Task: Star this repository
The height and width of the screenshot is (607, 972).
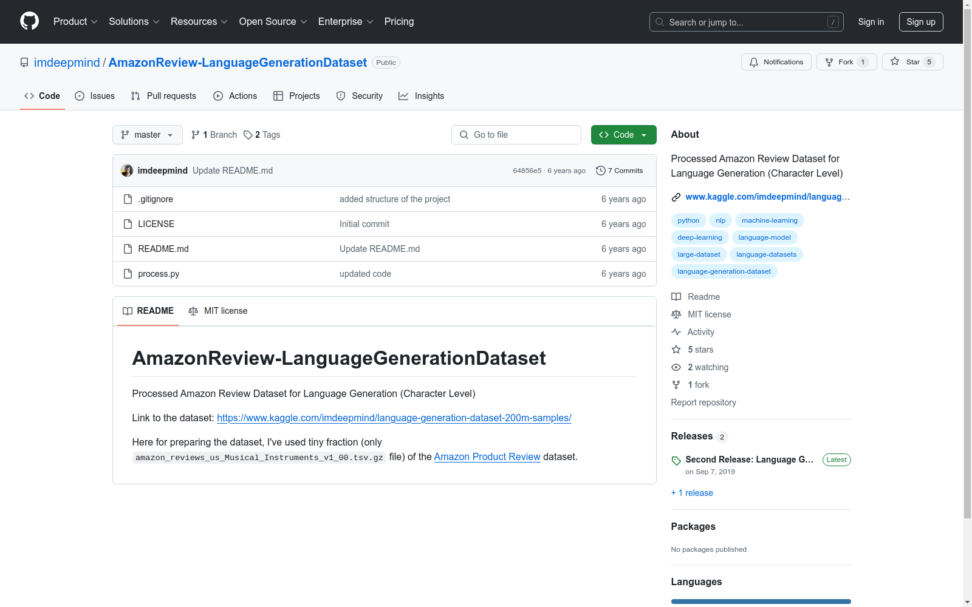Action: [x=912, y=62]
